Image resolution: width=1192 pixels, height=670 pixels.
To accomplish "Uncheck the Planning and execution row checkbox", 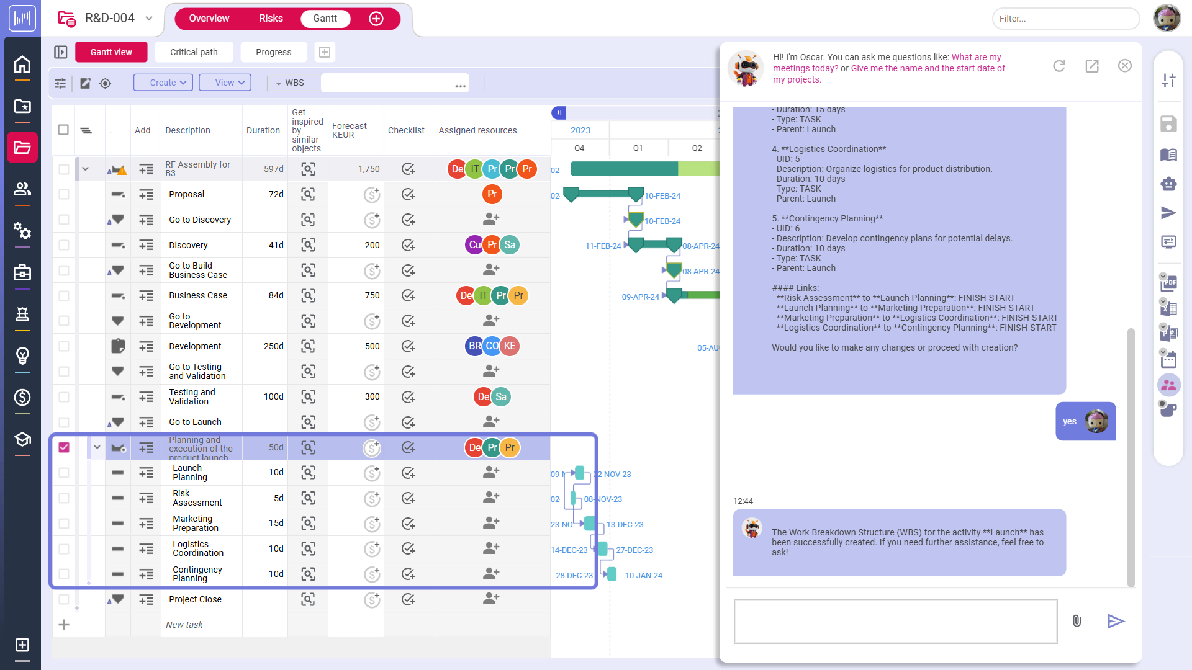I will pyautogui.click(x=64, y=447).
